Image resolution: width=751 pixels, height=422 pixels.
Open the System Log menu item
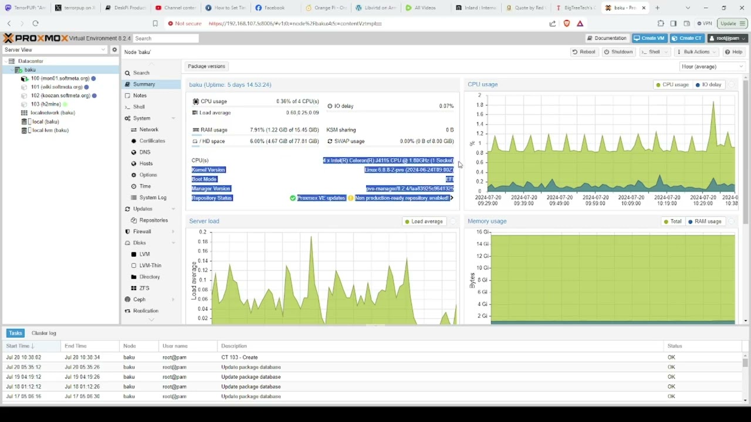(x=151, y=198)
